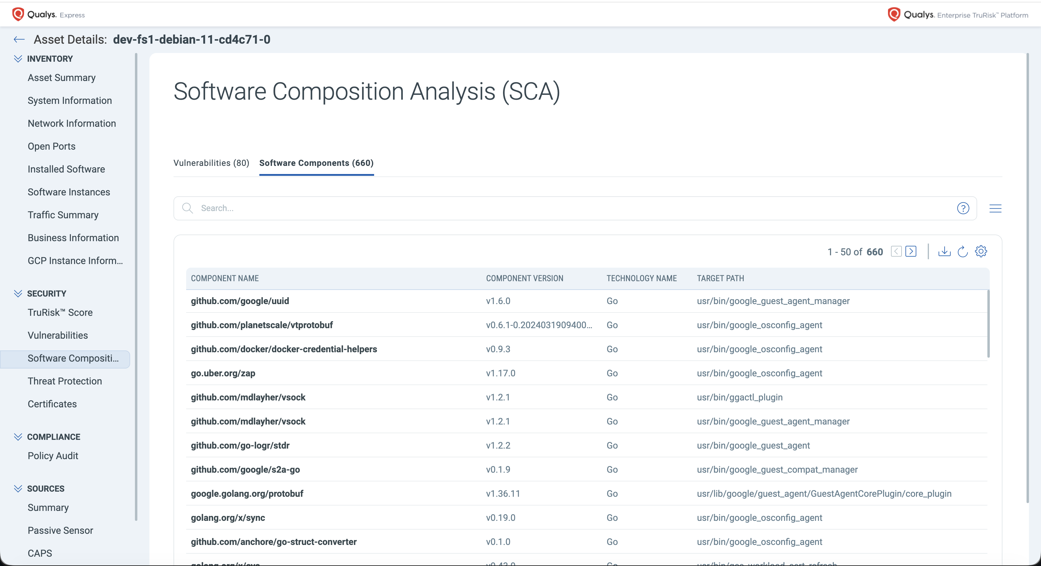Click the main page scrollbar on the right
Image resolution: width=1041 pixels, height=566 pixels.
1028,278
